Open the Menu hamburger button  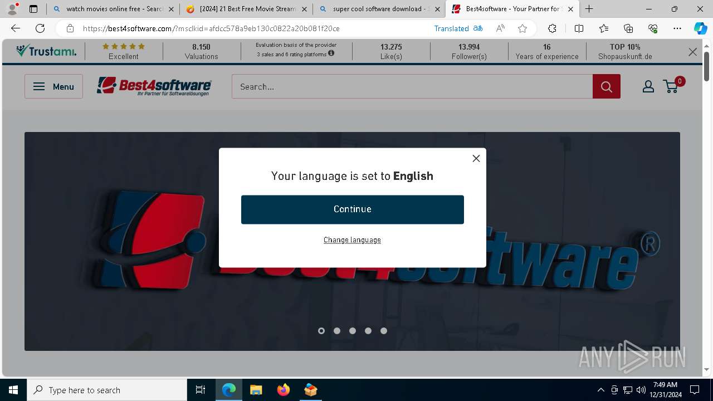click(x=53, y=86)
